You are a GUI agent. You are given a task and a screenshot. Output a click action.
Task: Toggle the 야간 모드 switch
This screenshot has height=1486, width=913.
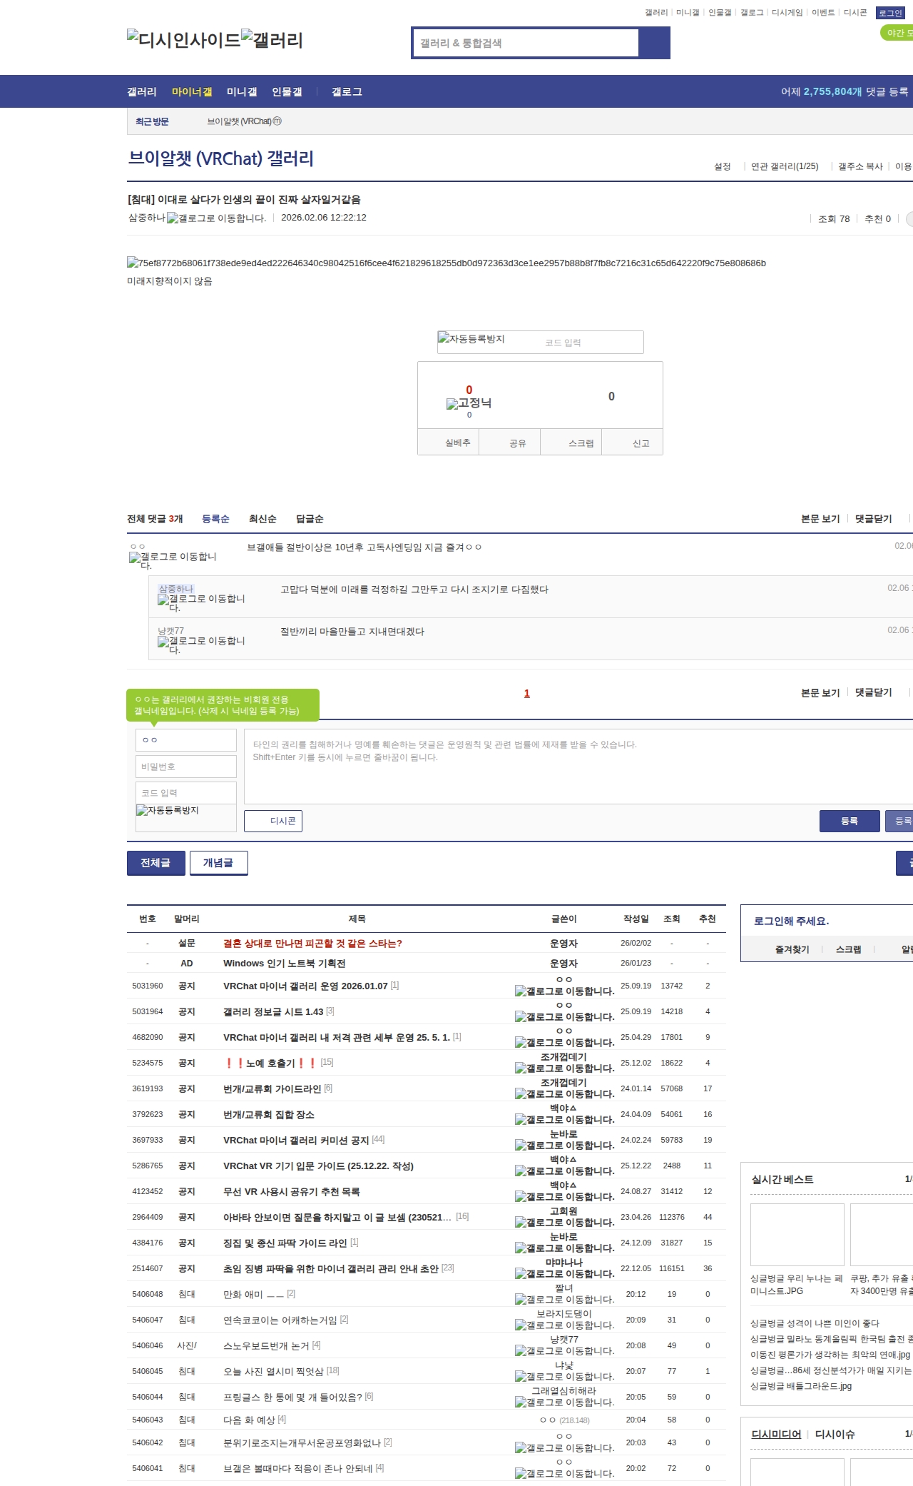coord(896,33)
